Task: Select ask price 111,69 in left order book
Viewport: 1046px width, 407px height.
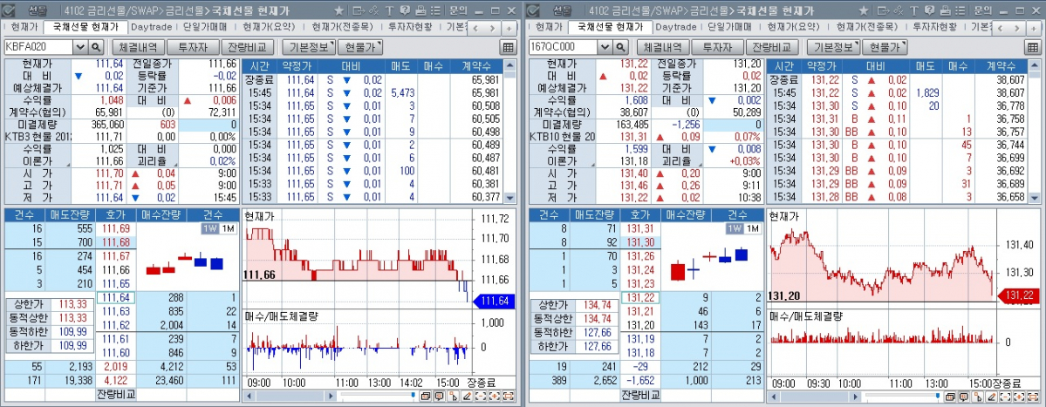Action: 116,228
